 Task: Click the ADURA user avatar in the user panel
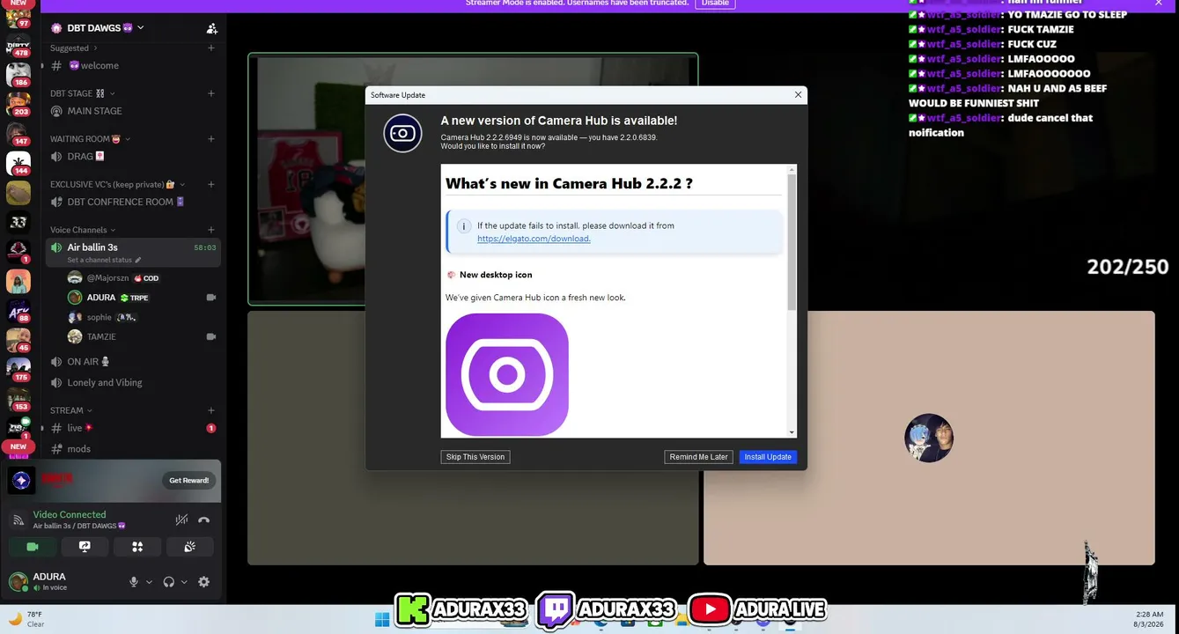[18, 581]
